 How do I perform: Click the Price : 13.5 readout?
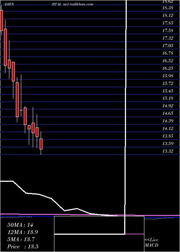[23, 247]
